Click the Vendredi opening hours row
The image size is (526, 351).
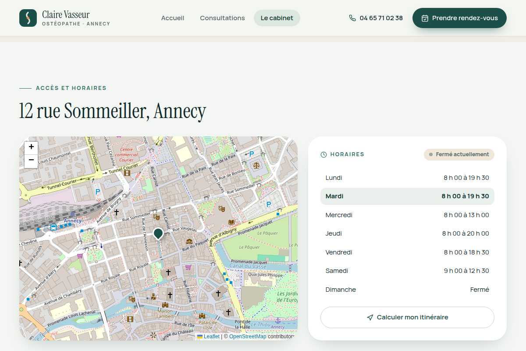pyautogui.click(x=407, y=252)
